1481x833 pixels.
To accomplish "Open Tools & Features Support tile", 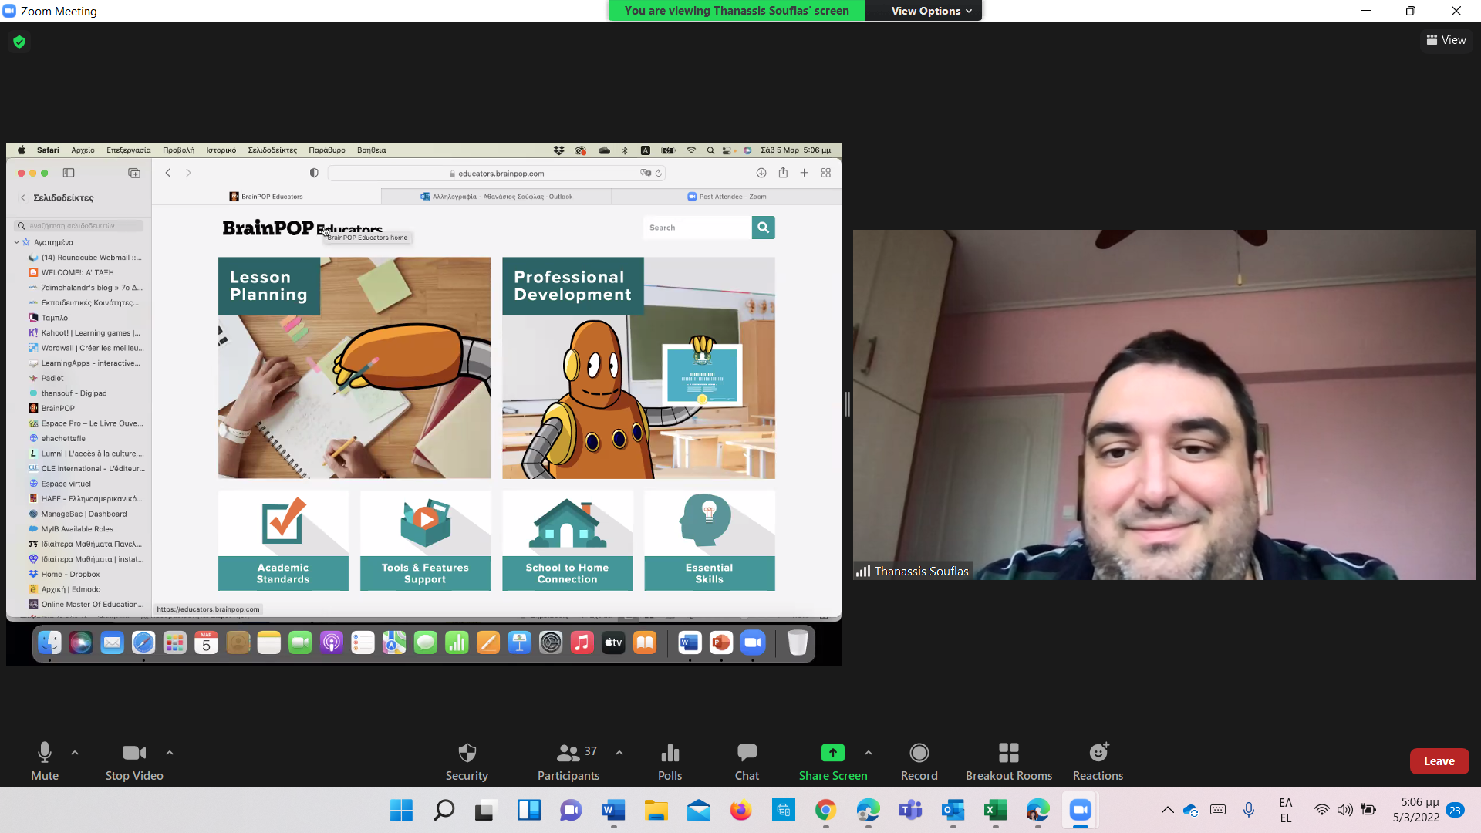I will 425,541.
